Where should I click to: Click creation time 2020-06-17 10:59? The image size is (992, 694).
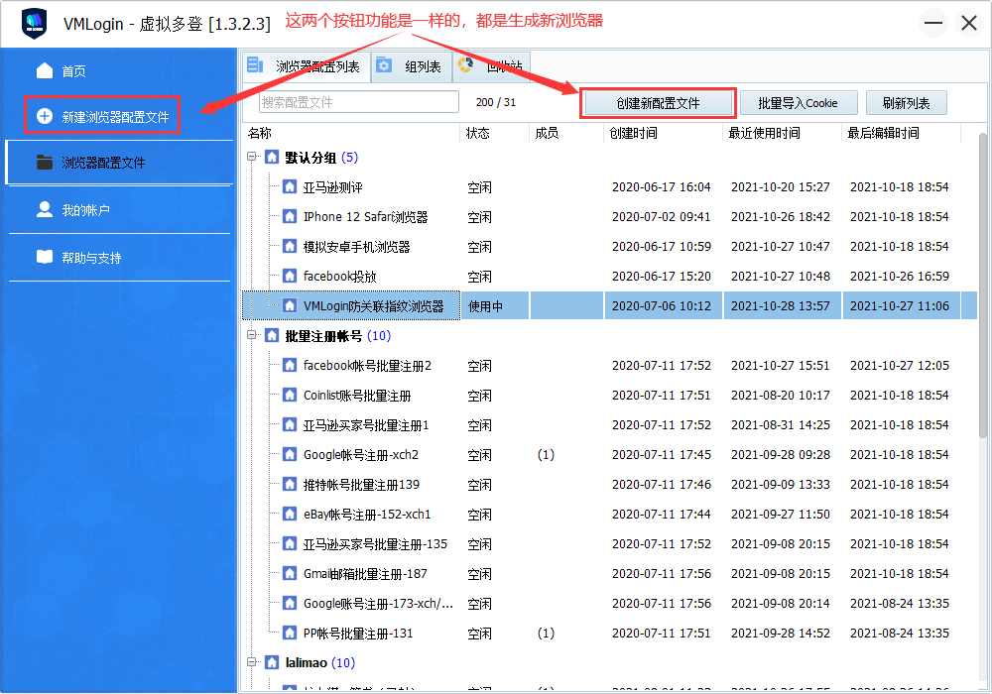click(661, 247)
